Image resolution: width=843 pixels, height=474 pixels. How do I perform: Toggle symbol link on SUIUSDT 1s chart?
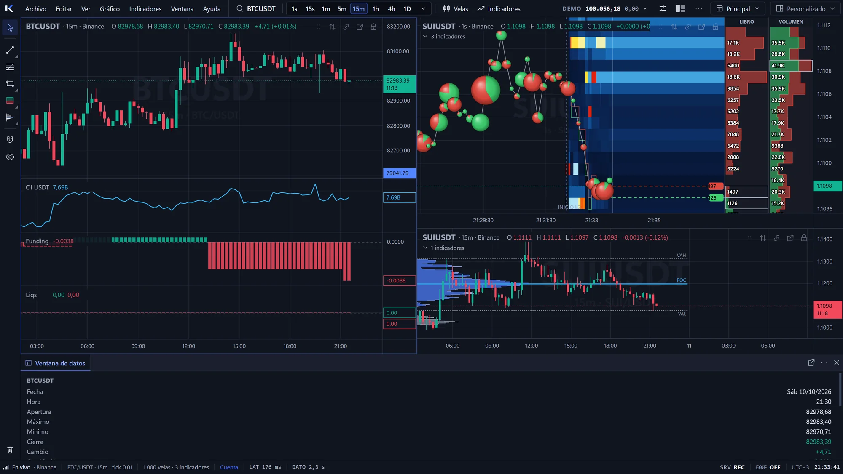pyautogui.click(x=688, y=27)
